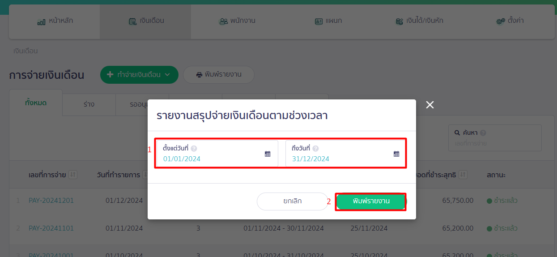
Task: Click payment date 25/11/2024
Action: (369, 228)
